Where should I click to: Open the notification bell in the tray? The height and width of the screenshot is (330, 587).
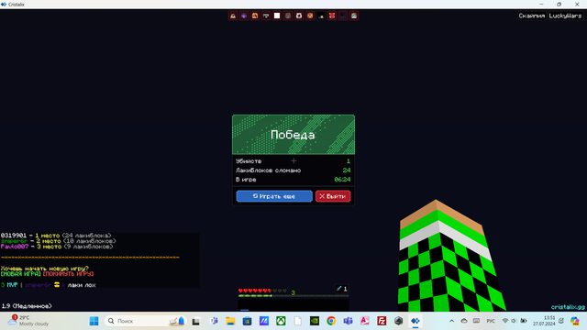(561, 321)
